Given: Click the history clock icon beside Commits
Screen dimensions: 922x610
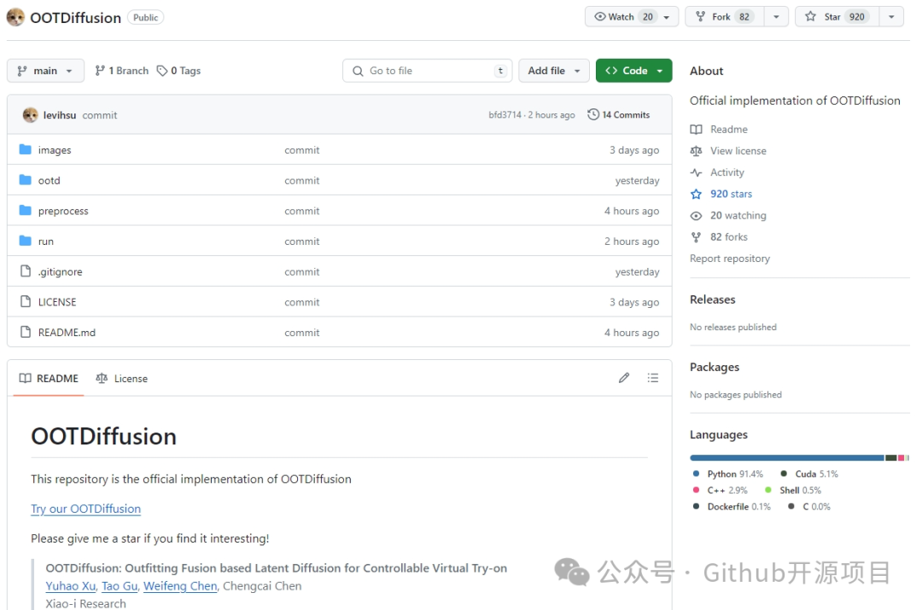Looking at the screenshot, I should (x=593, y=114).
